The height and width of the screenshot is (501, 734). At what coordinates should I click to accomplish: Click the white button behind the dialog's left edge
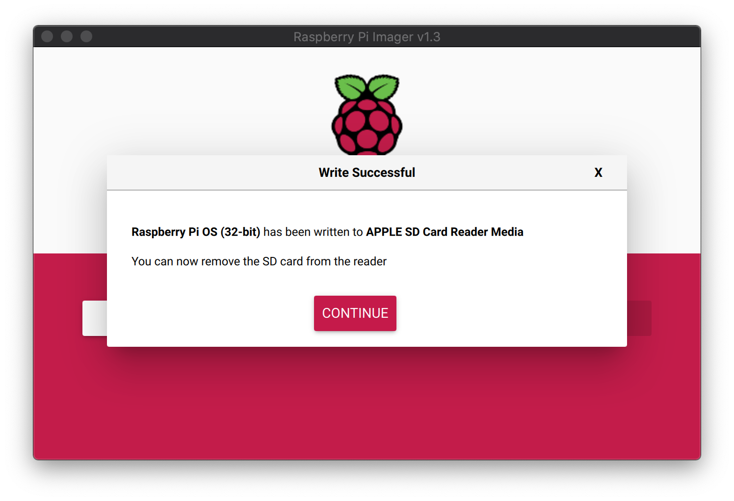click(95, 318)
